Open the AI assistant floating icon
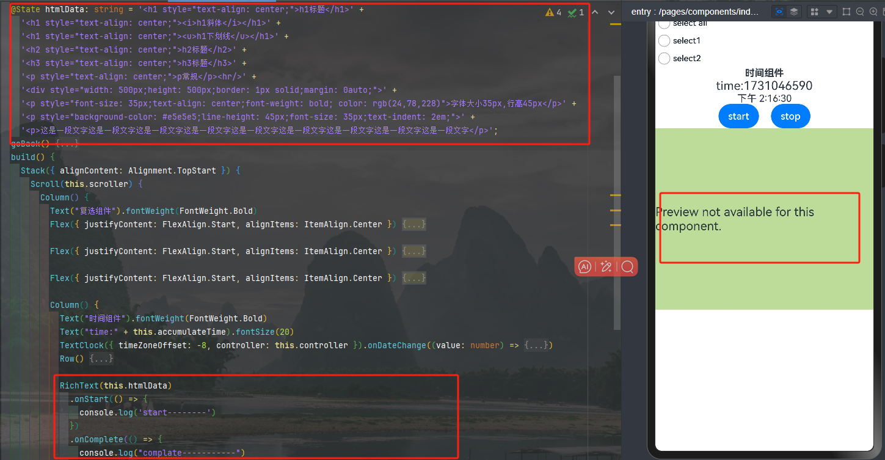 click(x=585, y=266)
